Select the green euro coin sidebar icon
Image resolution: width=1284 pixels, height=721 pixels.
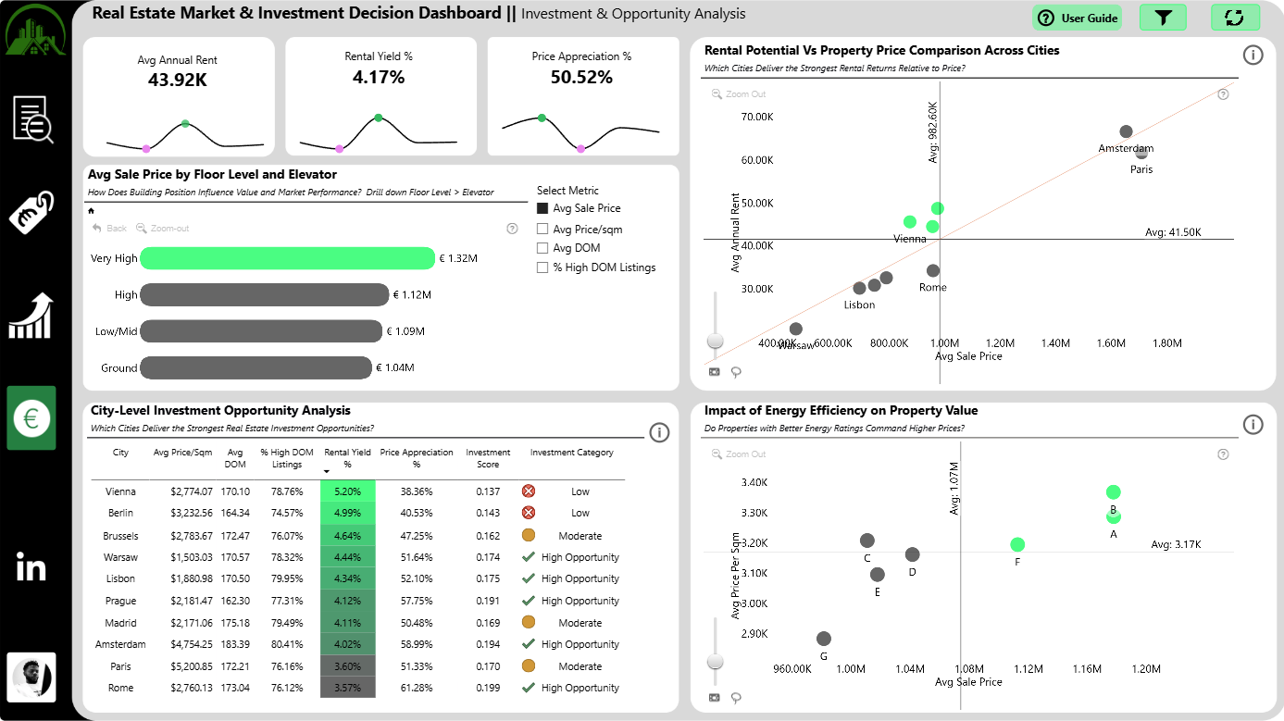tap(31, 418)
